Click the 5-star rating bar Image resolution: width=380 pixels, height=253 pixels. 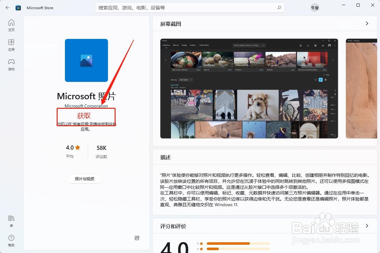coord(238,244)
